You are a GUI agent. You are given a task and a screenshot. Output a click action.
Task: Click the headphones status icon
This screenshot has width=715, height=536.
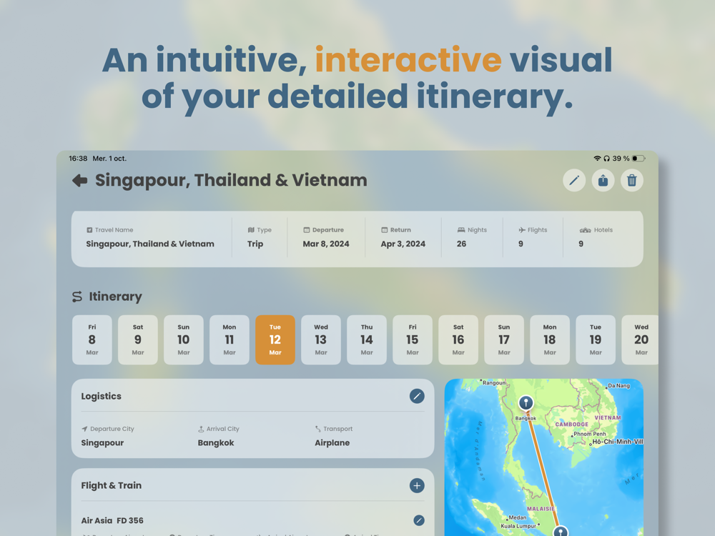(606, 159)
